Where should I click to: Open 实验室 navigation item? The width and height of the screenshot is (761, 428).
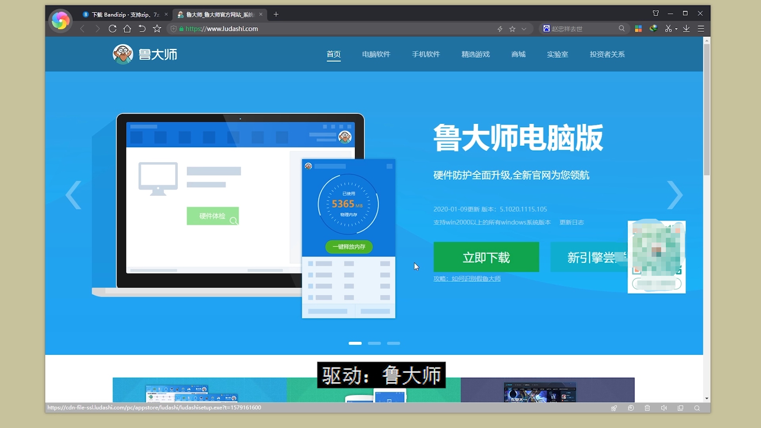tap(557, 54)
